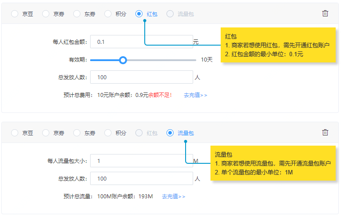Click the 有效期 slider handle
Screen dimensions: 341x216
click(123, 60)
